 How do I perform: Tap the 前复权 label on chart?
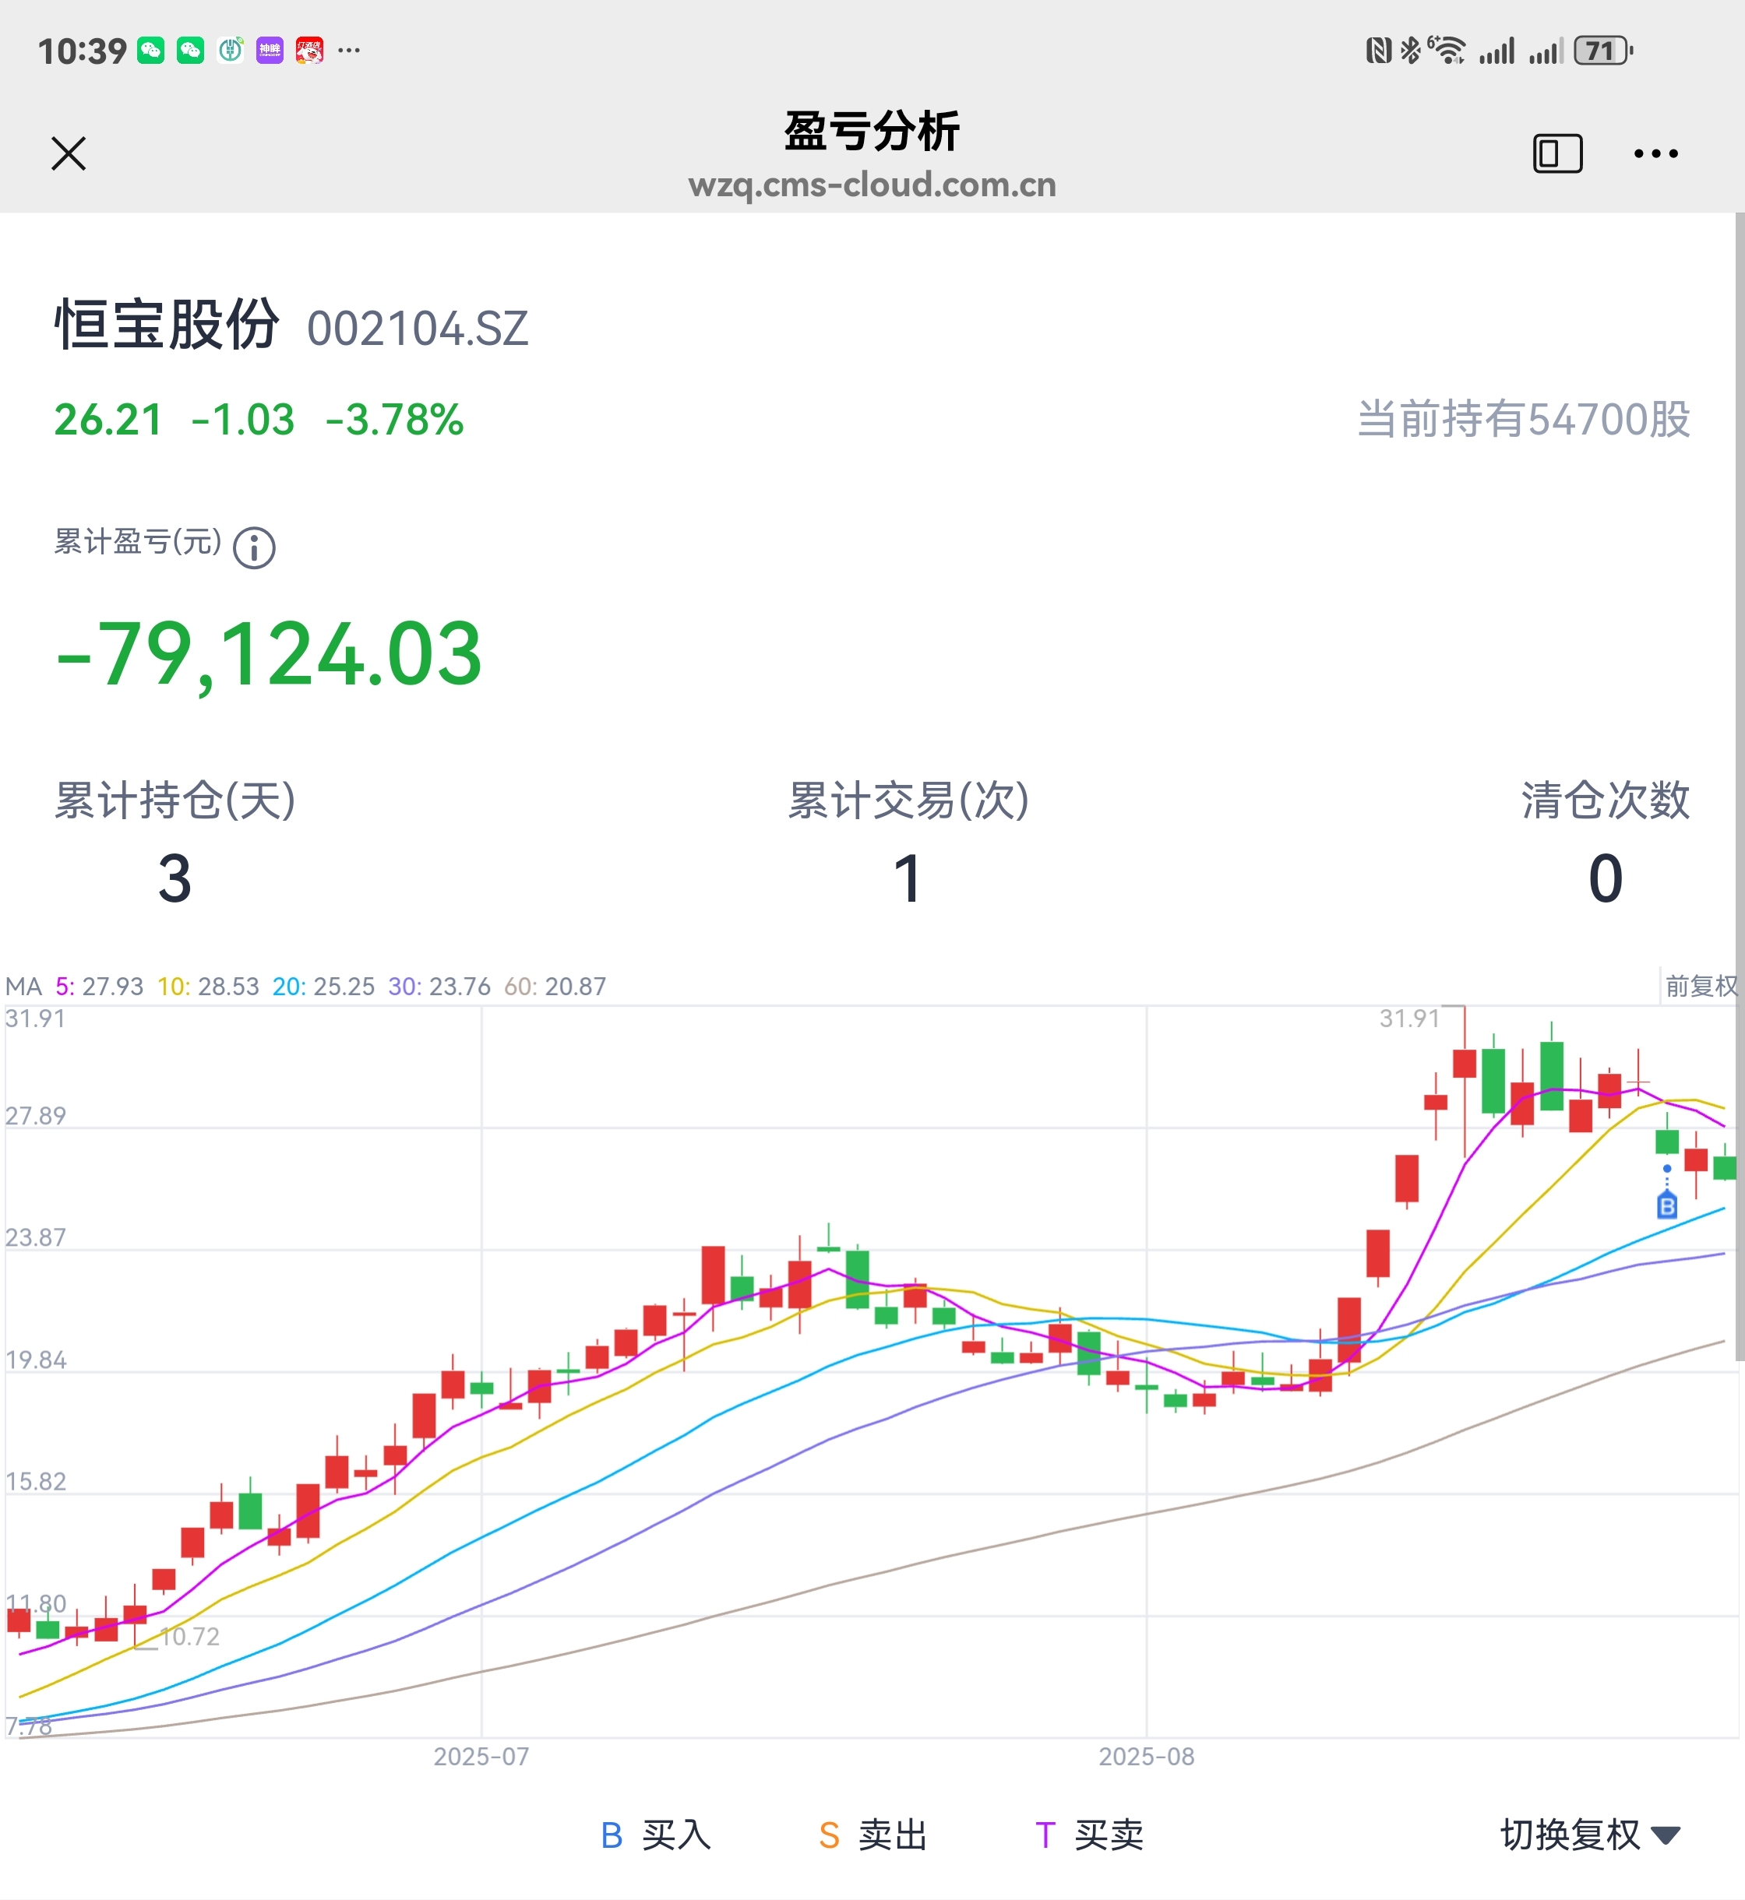(1701, 987)
